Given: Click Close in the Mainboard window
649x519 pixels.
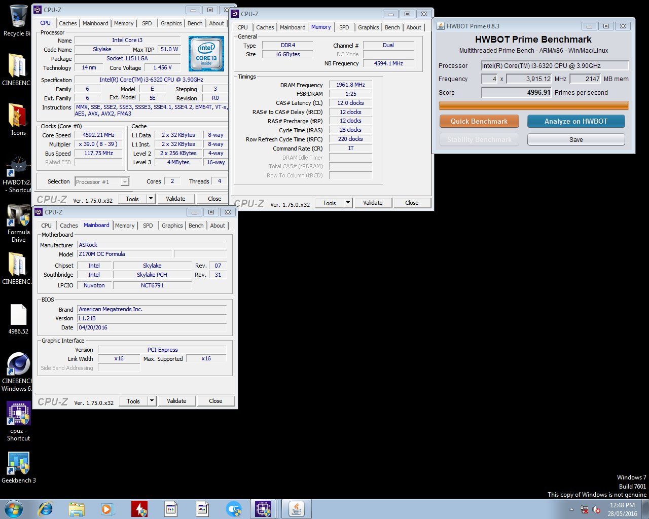Looking at the screenshot, I should 215,401.
